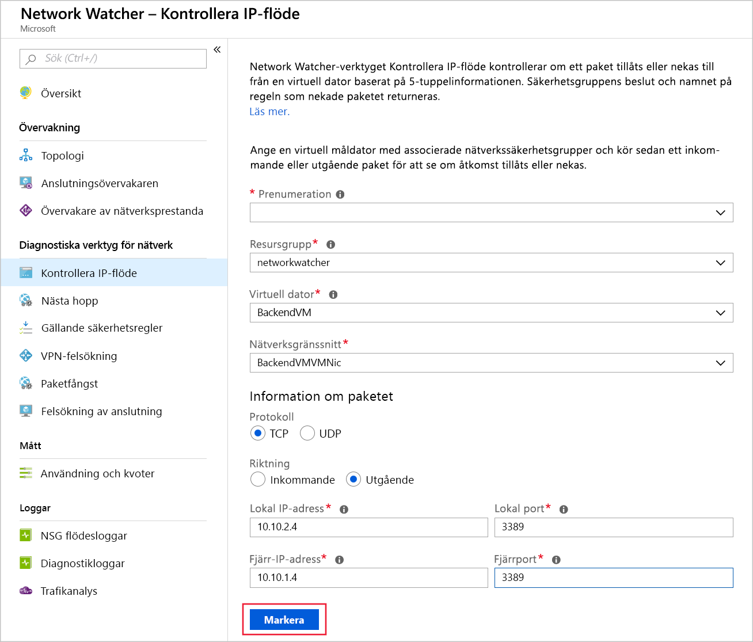
Task: Collapse the sidebar with the double chevron
Action: [217, 50]
